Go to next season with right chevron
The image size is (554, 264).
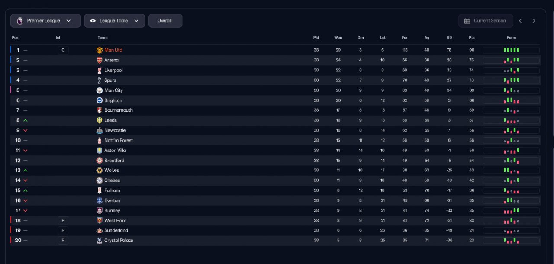click(x=534, y=21)
